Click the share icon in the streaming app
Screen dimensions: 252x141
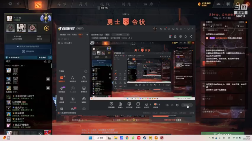pyautogui.click(x=191, y=36)
